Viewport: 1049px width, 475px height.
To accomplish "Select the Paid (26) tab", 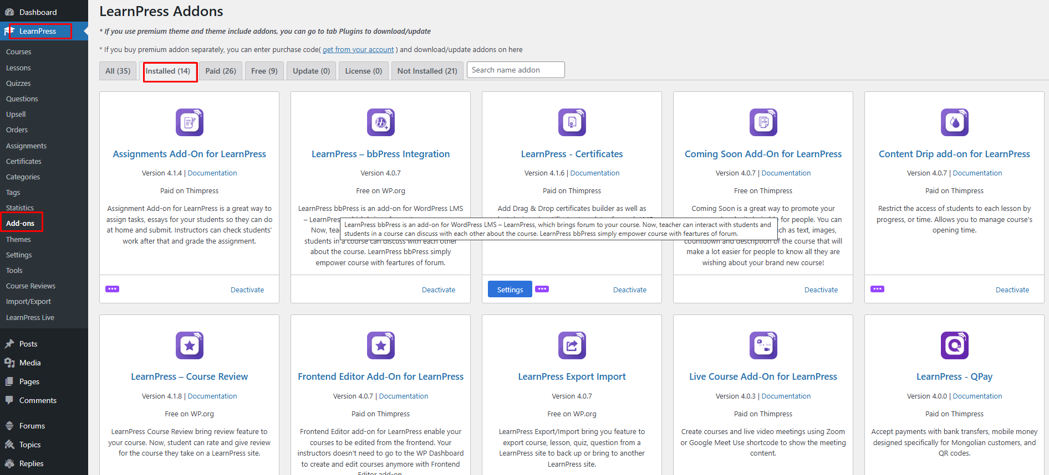I will [220, 71].
